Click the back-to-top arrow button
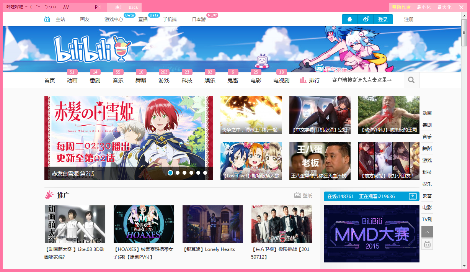The image size is (470, 272). (427, 232)
